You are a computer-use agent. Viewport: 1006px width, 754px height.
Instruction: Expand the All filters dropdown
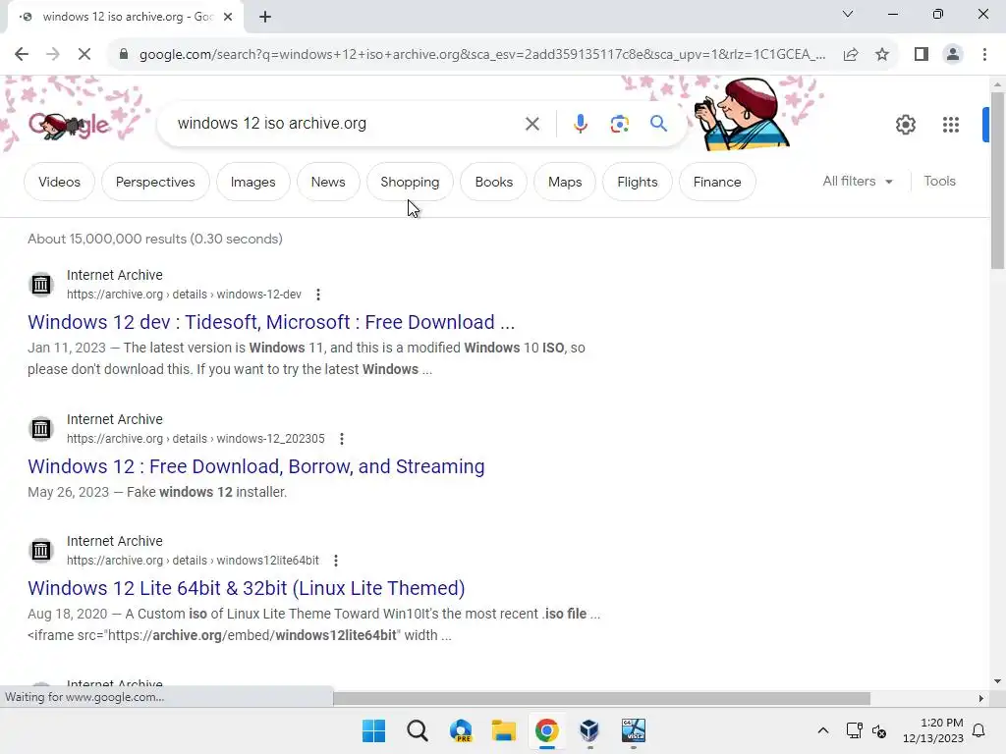(x=857, y=182)
